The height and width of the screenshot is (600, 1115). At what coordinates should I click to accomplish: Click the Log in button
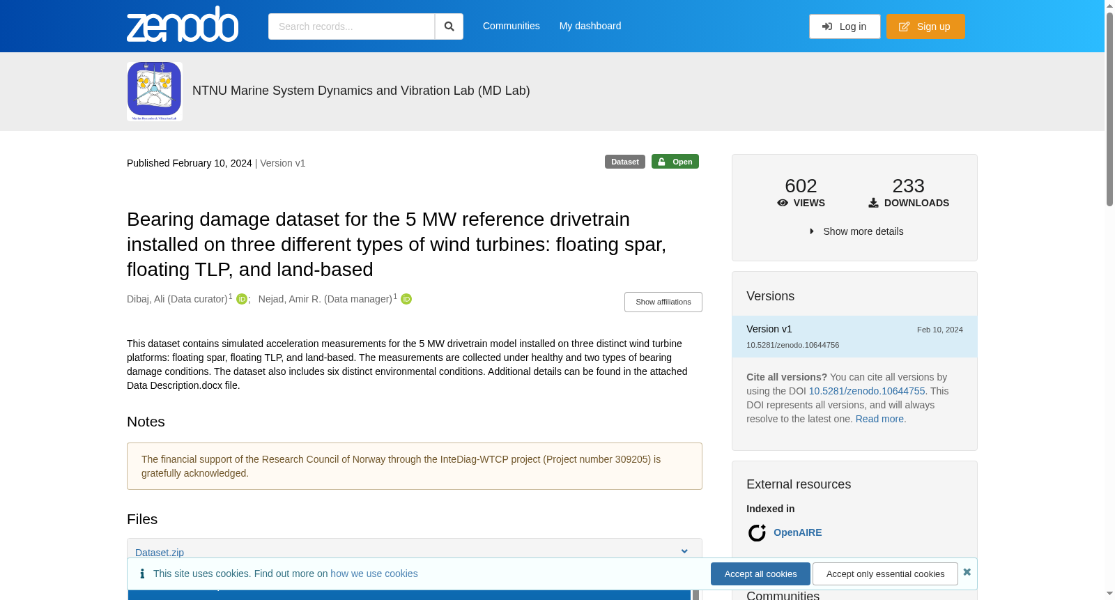pos(845,26)
